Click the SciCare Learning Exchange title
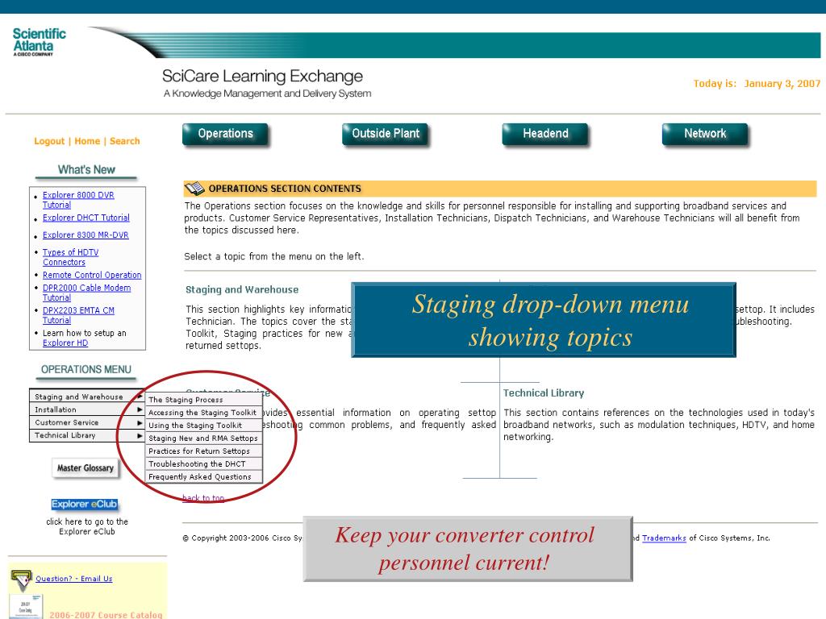The image size is (826, 619). (262, 77)
